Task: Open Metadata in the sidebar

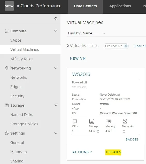Action: [30, 152]
